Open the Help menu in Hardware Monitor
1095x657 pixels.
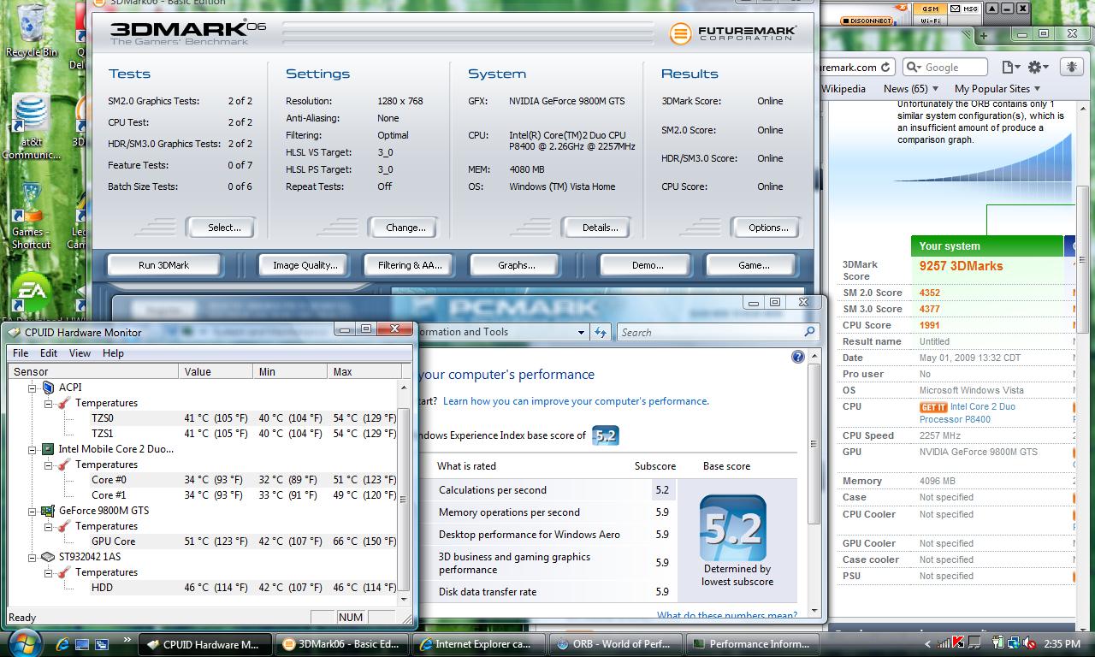113,352
